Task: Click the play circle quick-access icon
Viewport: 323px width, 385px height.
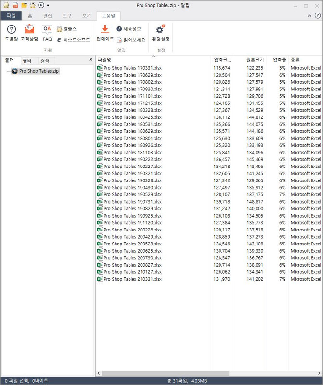Action: point(41,5)
